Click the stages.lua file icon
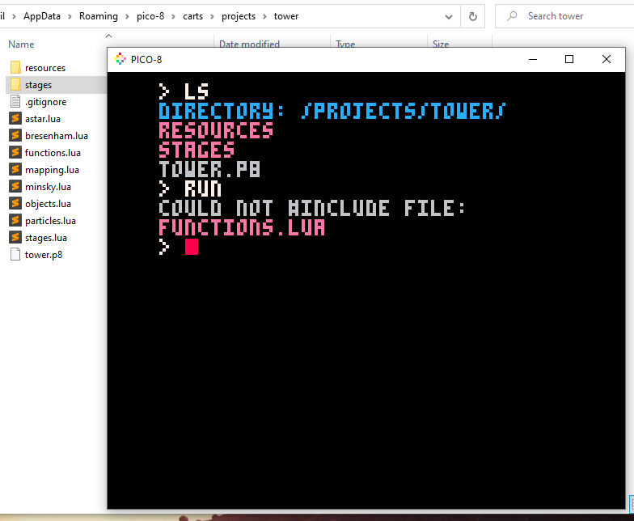This screenshot has width=634, height=521. tap(15, 238)
